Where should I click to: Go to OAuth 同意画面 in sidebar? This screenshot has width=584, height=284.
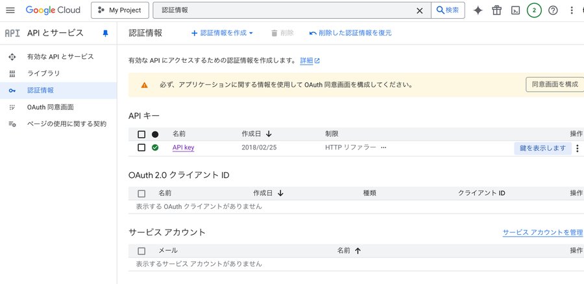pyautogui.click(x=50, y=107)
